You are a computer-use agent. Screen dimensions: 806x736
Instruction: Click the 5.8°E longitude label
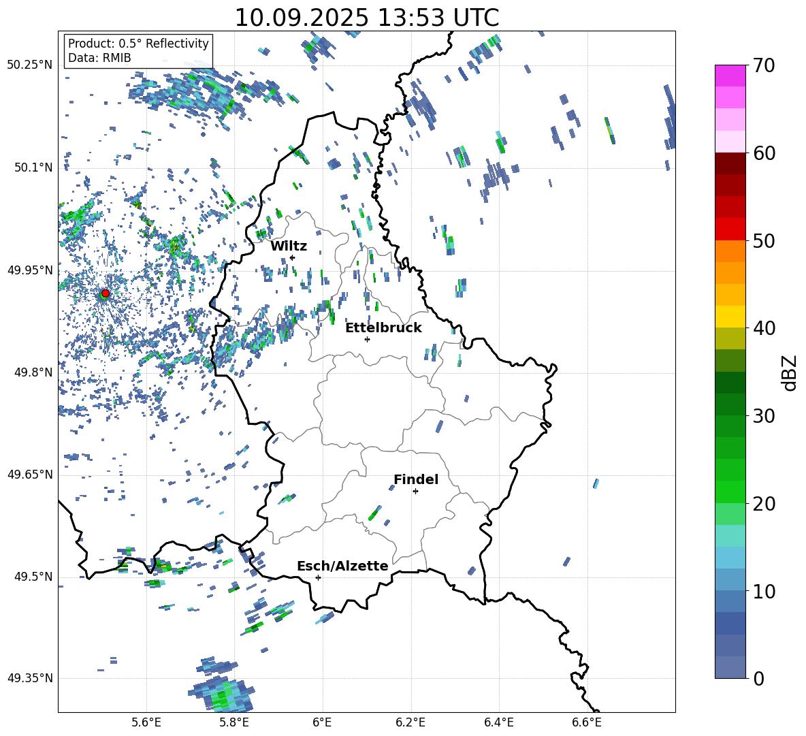click(x=234, y=722)
